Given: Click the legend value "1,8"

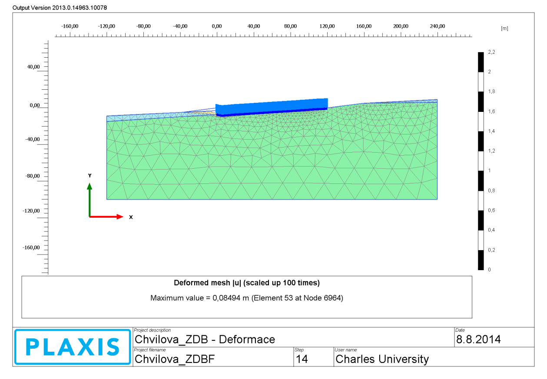Looking at the screenshot, I should point(491,91).
